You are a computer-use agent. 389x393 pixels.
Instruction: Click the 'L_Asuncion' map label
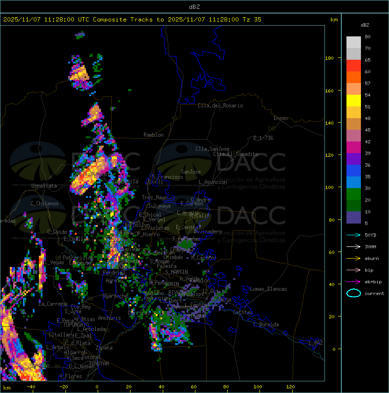pyautogui.click(x=213, y=182)
